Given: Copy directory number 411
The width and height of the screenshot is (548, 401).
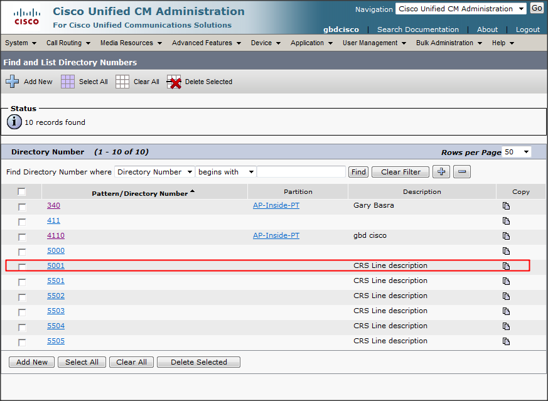Looking at the screenshot, I should click(x=506, y=221).
